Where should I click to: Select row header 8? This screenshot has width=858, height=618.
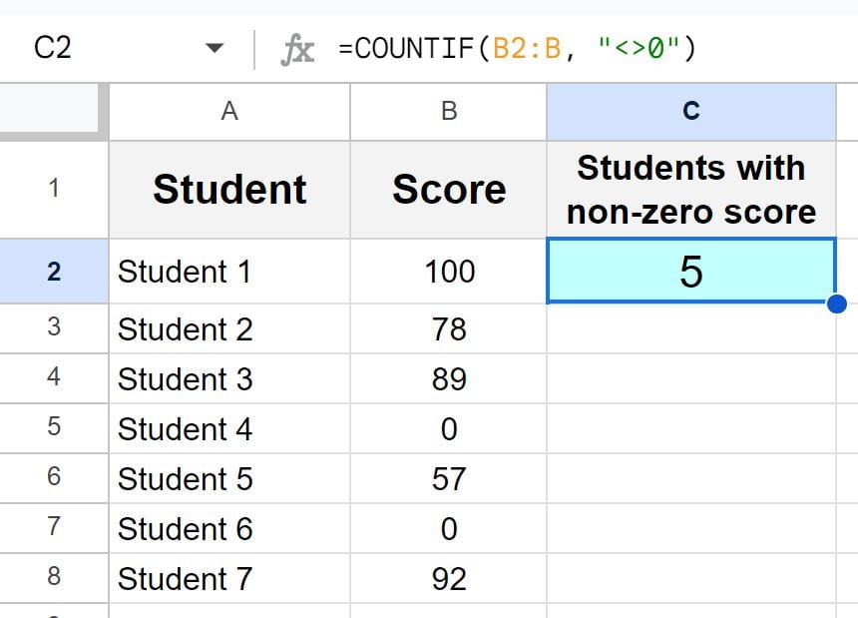(x=52, y=578)
